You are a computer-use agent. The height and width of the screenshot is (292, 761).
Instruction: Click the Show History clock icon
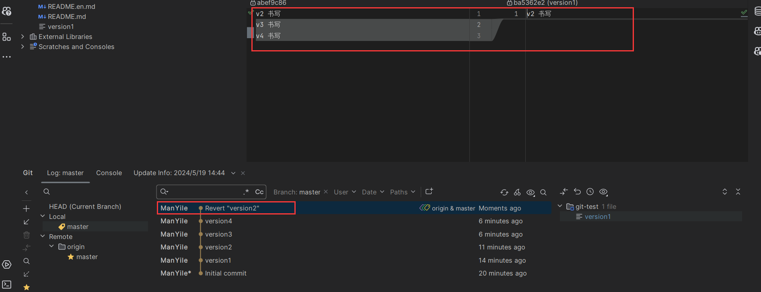[590, 192]
